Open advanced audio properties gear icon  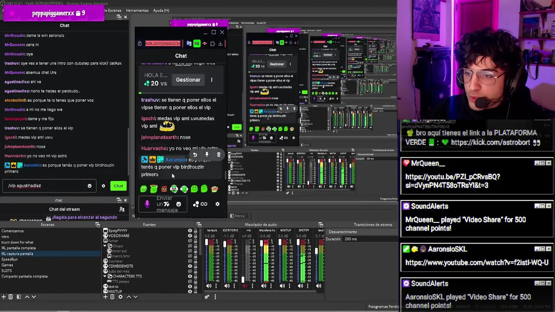pyautogui.click(x=207, y=297)
